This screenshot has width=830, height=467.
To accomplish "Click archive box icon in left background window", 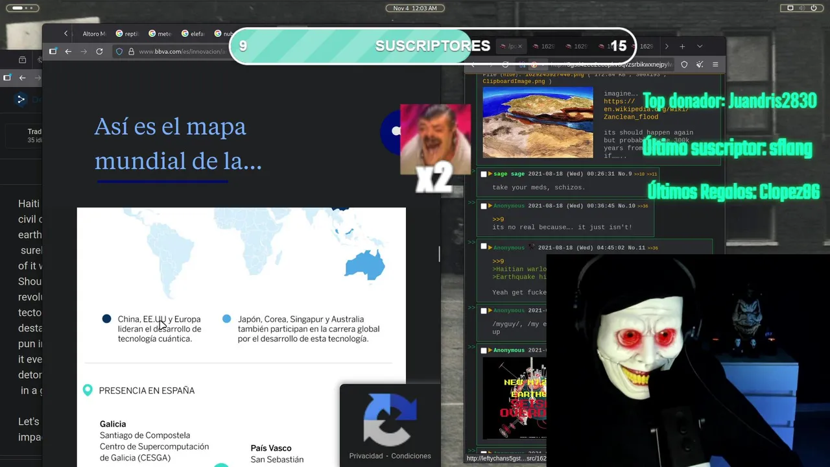I will pos(22,60).
